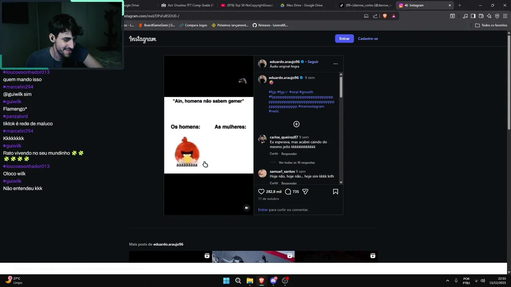The image size is (511, 287).
Task: Open the Próximos lançamentos bookmark
Action: [230, 25]
